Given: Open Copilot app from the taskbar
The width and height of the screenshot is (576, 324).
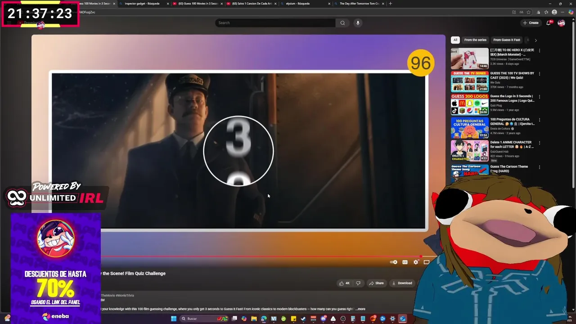Looking at the screenshot, I should click(244, 319).
